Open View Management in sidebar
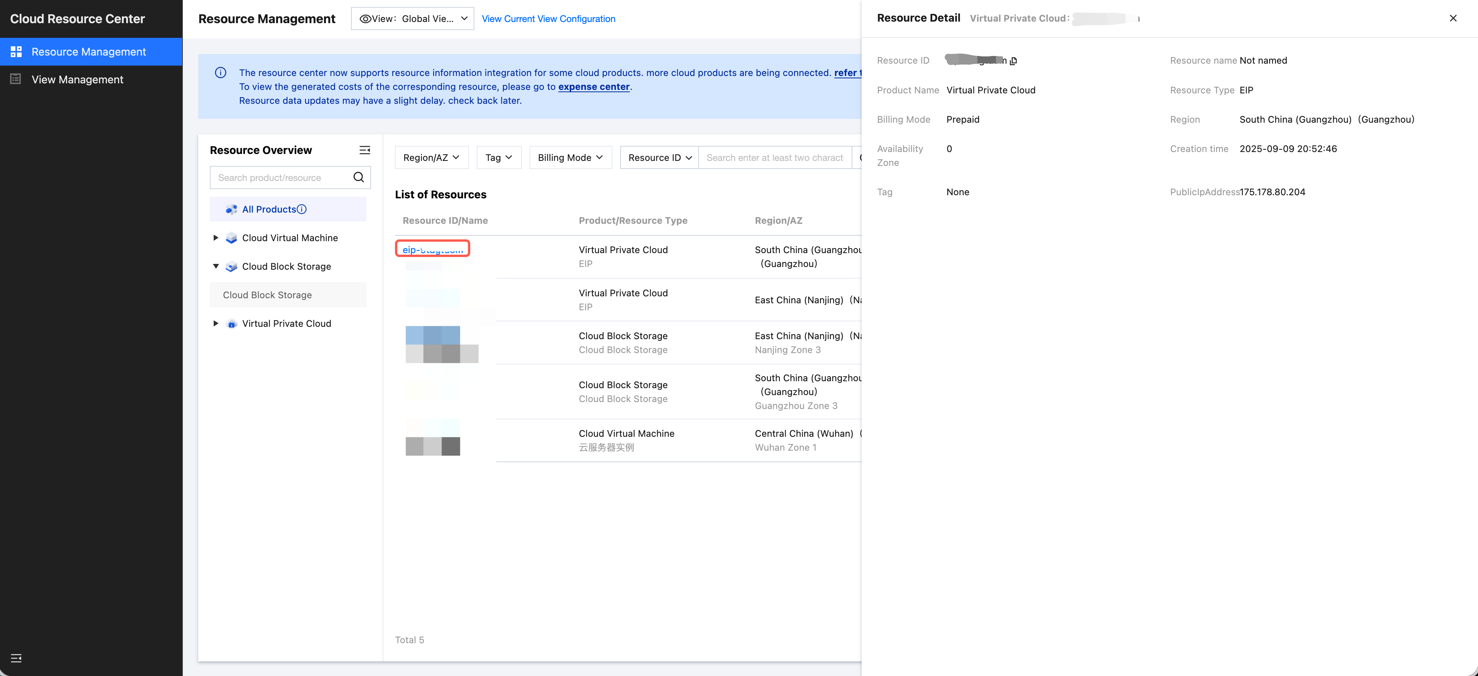This screenshot has height=676, width=1478. pyautogui.click(x=77, y=80)
